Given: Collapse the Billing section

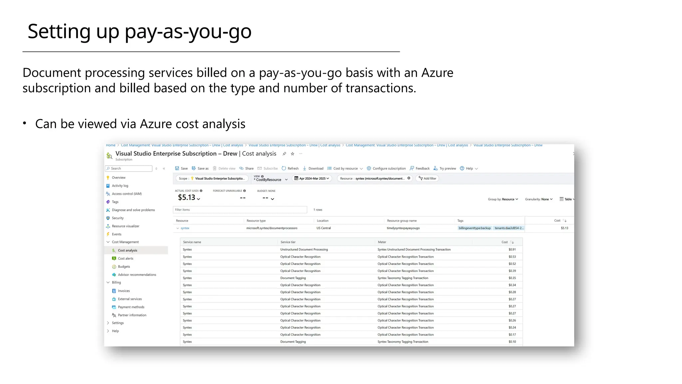Looking at the screenshot, I should (108, 282).
